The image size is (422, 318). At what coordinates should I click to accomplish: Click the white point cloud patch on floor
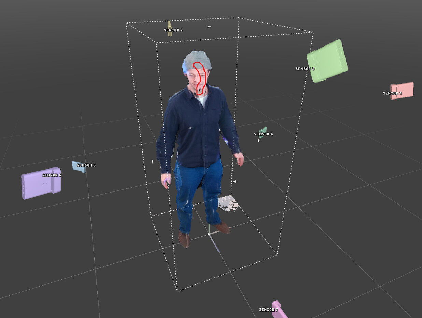click(228, 203)
